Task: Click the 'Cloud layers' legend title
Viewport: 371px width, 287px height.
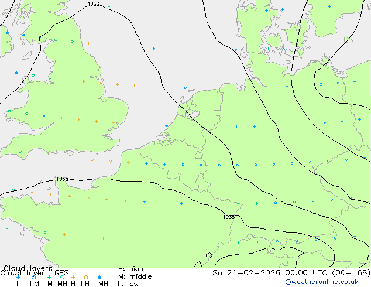Action: [28, 268]
